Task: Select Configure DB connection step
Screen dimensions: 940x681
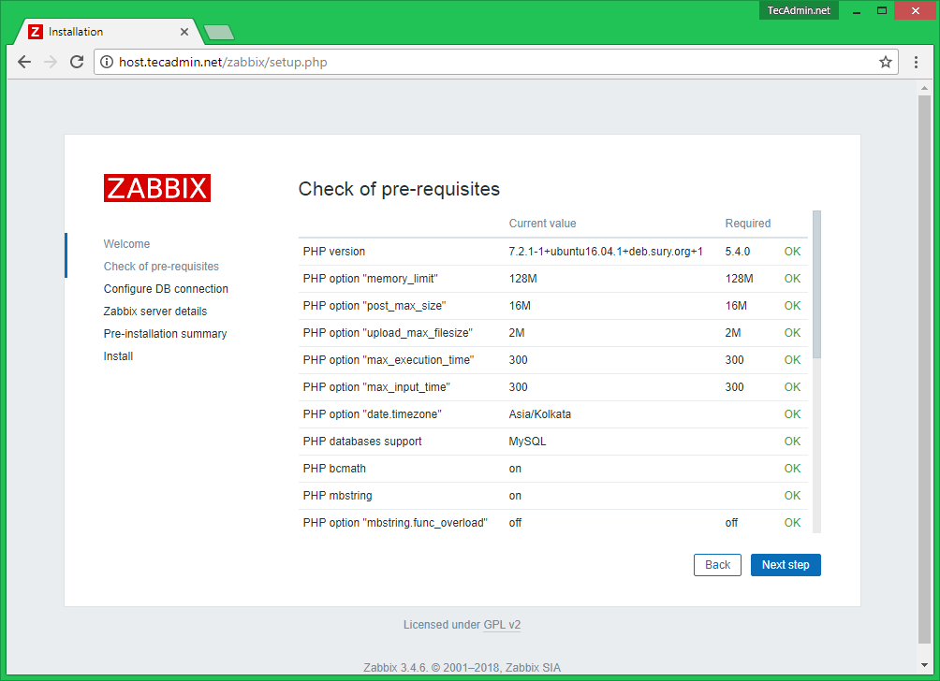Action: click(166, 289)
